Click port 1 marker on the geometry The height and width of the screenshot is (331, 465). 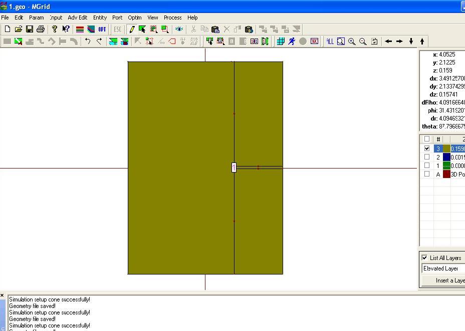(234, 167)
